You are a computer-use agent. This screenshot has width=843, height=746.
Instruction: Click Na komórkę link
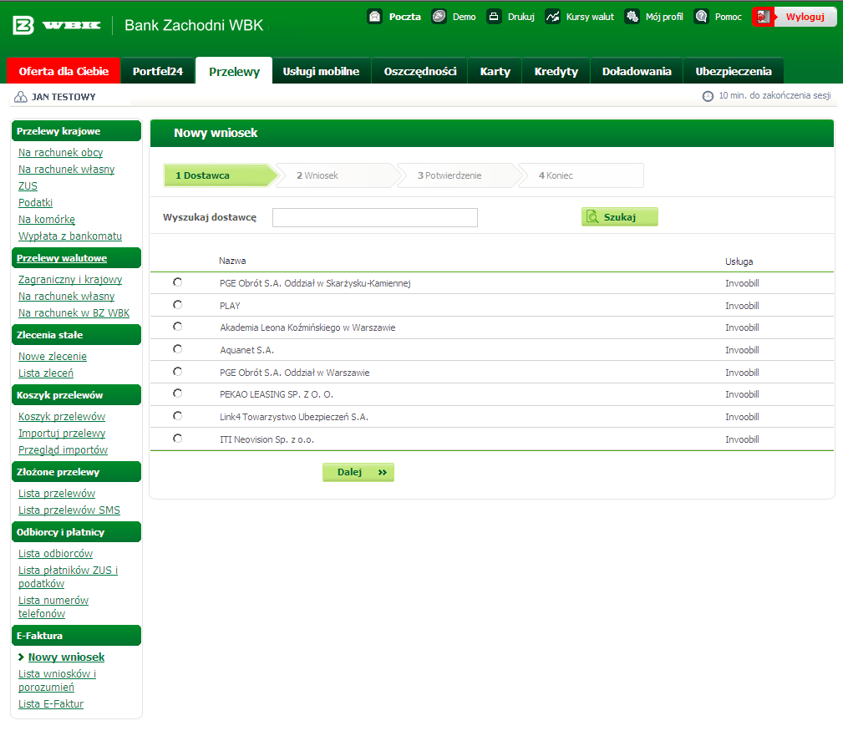47,219
